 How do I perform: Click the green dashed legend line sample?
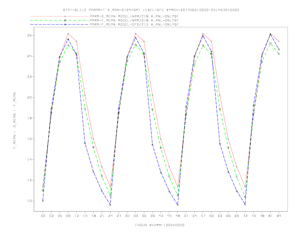59,20
